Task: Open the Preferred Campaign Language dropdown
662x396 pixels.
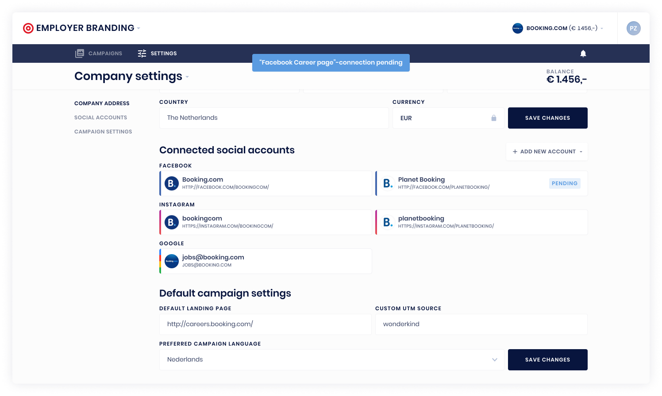Action: click(x=495, y=360)
